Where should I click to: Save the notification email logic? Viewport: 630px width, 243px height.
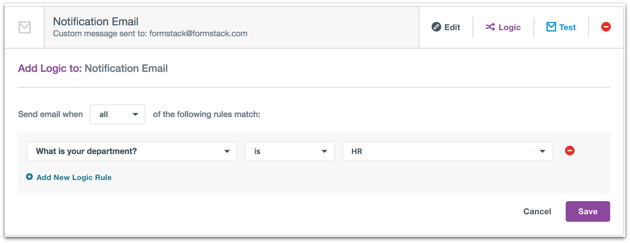(587, 211)
